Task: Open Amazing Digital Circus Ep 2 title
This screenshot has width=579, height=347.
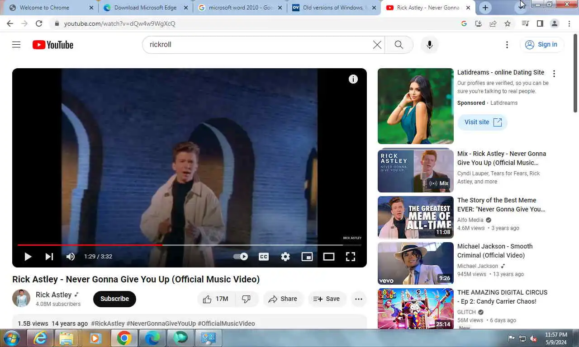Action: (x=502, y=297)
